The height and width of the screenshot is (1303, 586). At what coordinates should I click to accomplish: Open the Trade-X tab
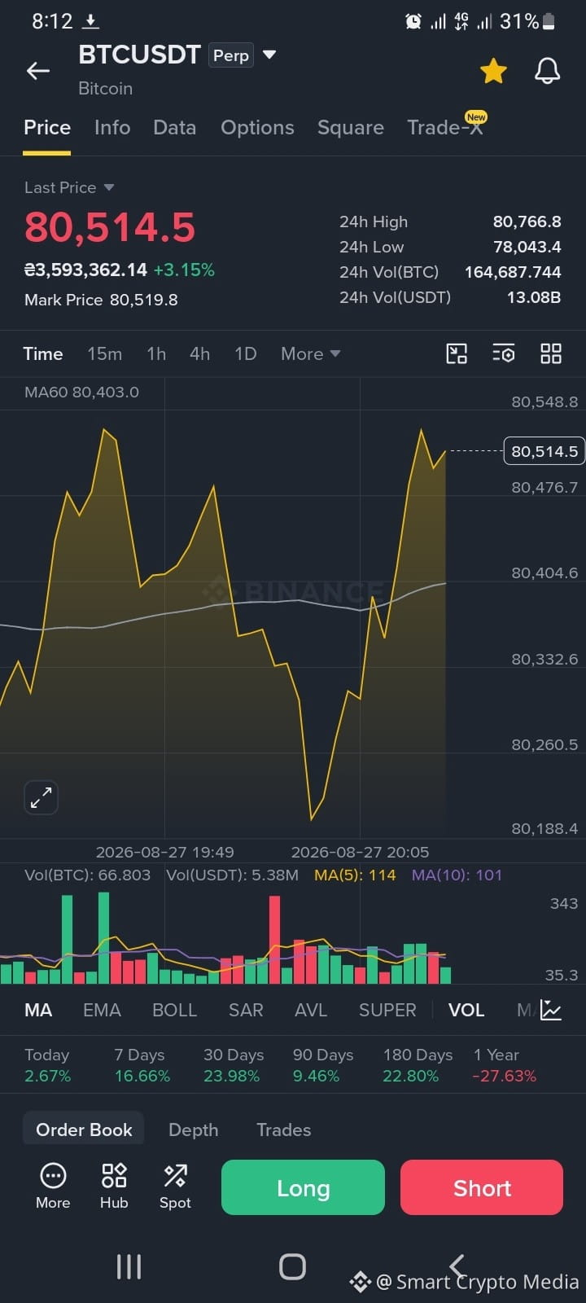click(x=445, y=128)
